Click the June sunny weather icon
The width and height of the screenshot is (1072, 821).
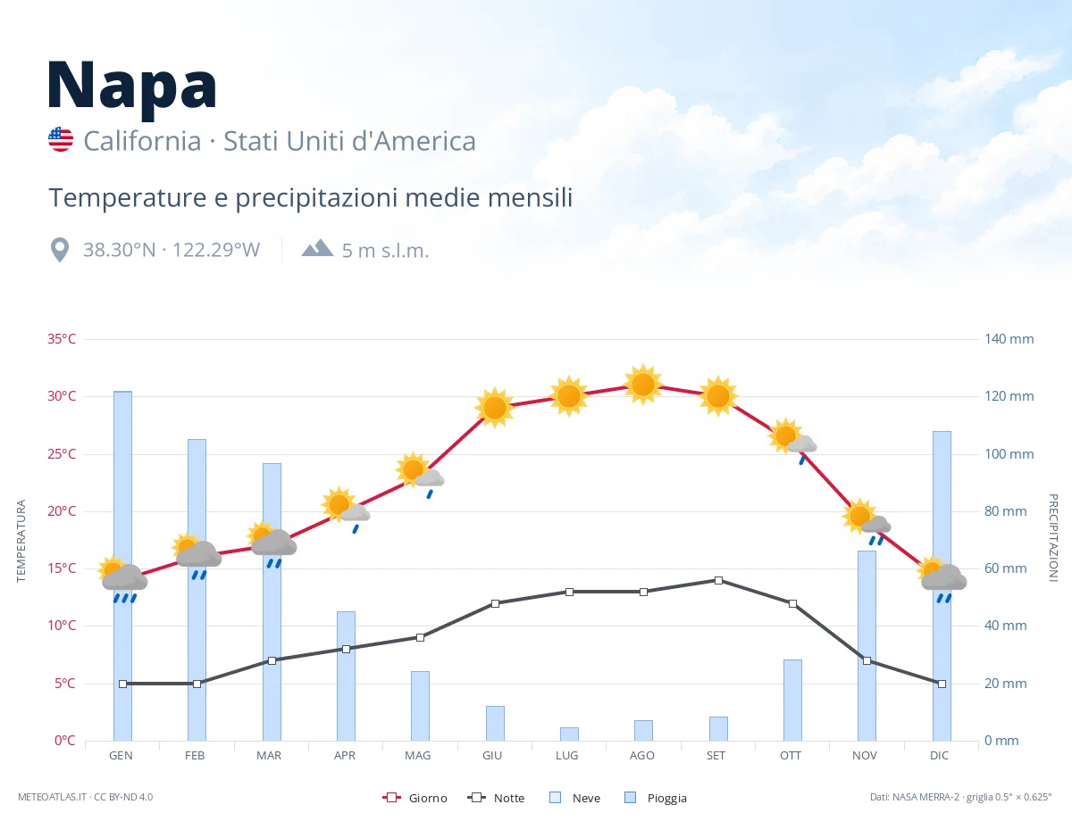click(x=495, y=408)
